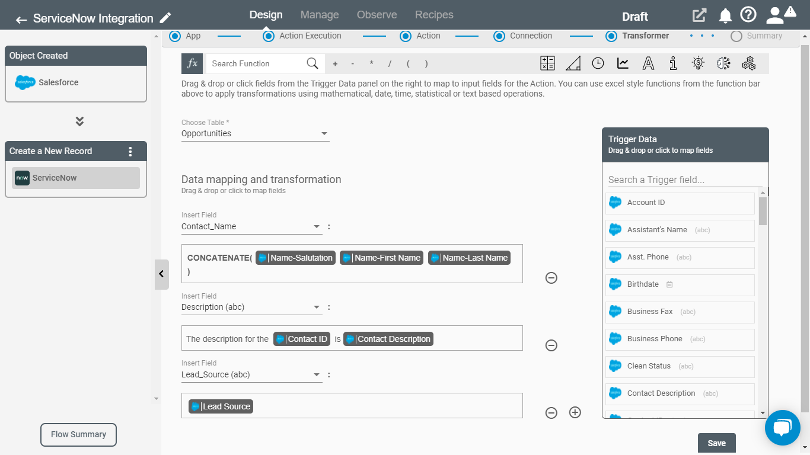
Task: Switch to the Observe tab
Action: (377, 15)
